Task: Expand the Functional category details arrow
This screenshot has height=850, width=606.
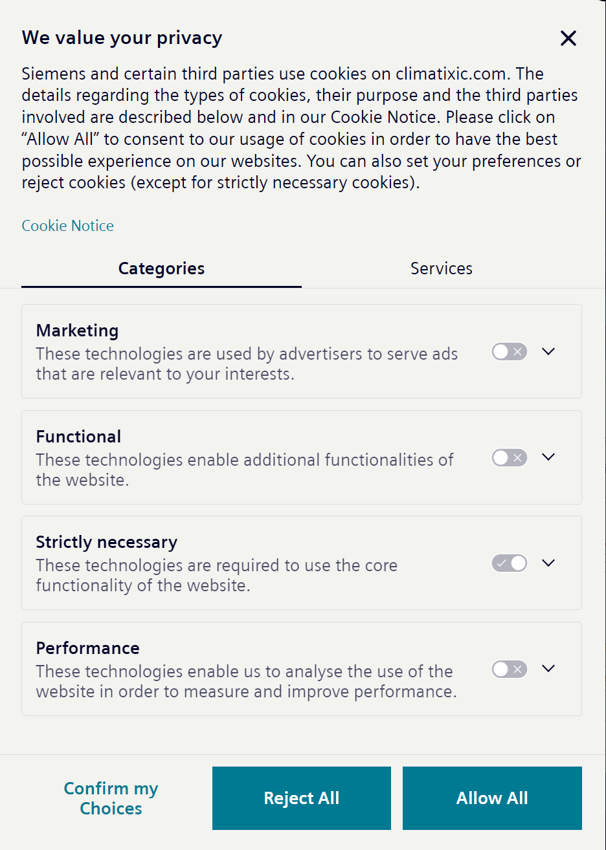Action: 548,457
